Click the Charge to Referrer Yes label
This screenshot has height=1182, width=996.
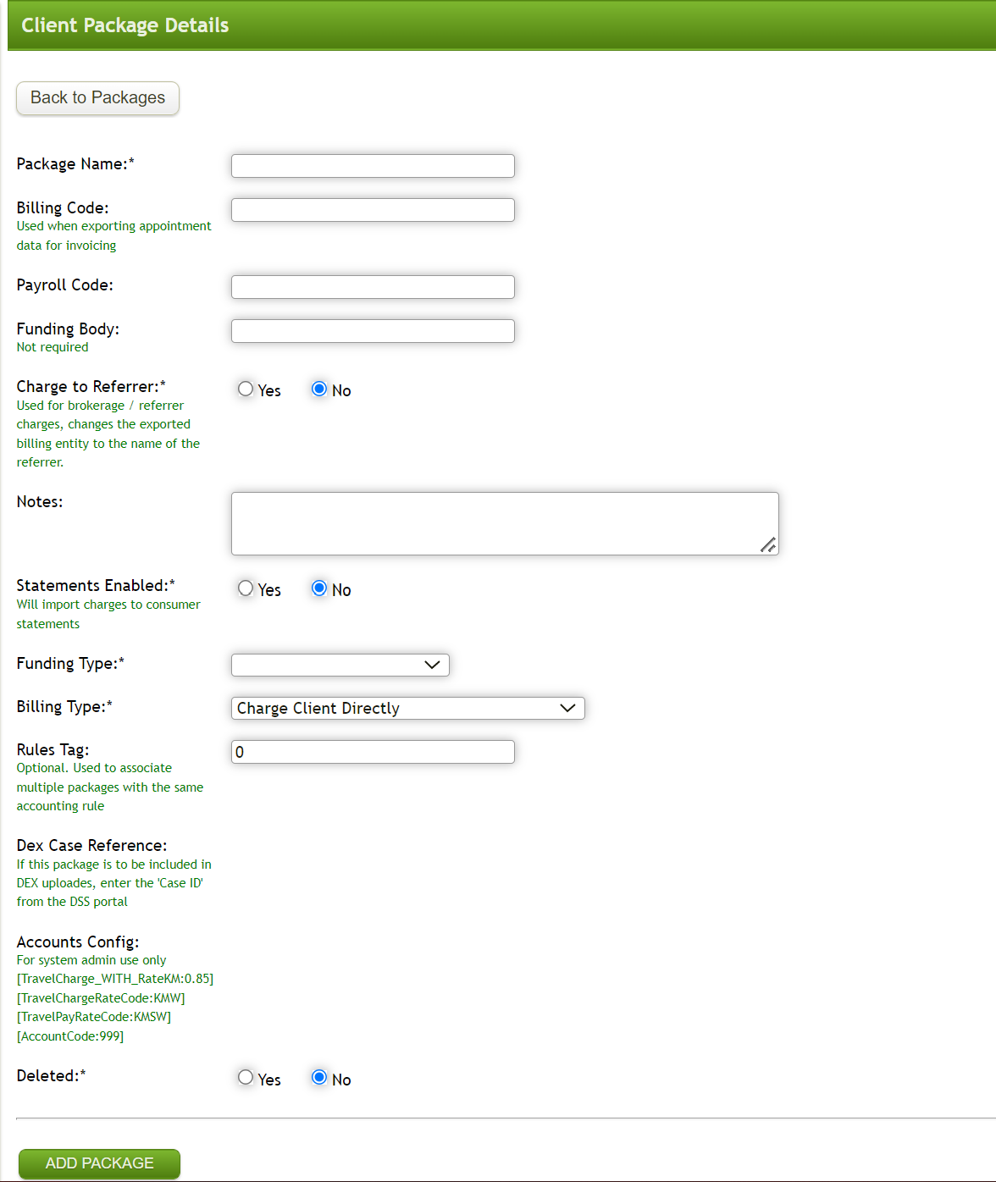pos(268,390)
